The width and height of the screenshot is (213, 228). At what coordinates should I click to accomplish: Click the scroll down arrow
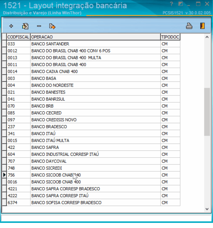tap(207, 209)
